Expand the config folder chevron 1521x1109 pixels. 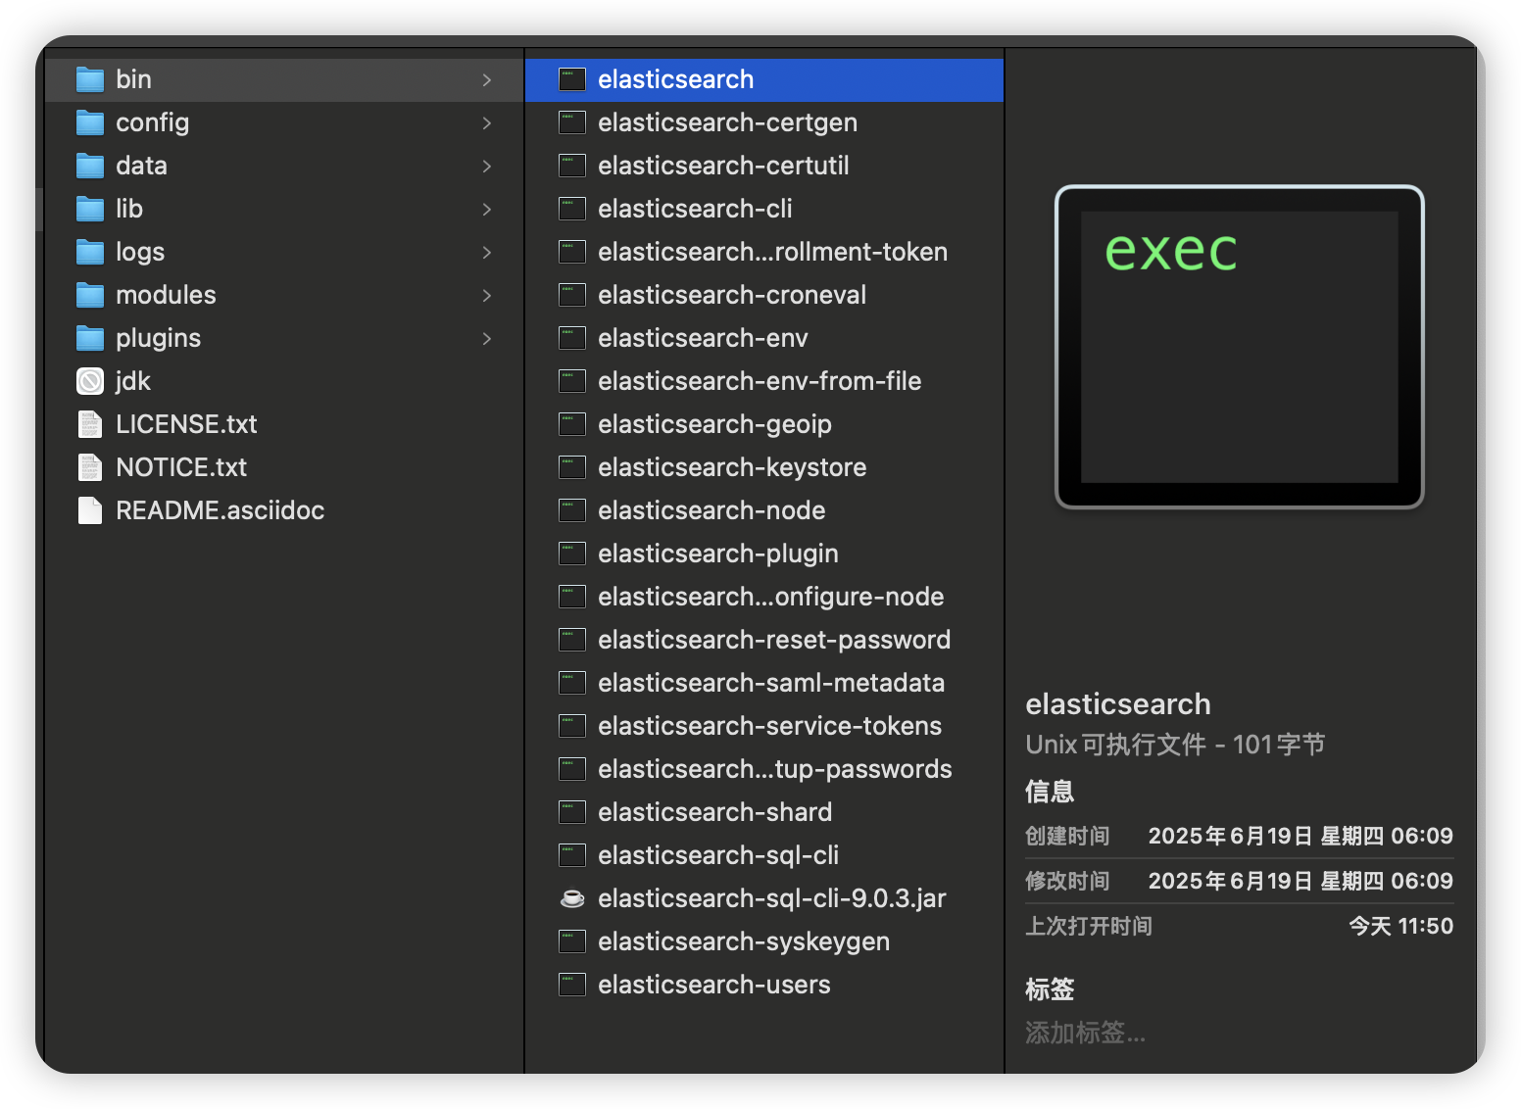click(487, 122)
